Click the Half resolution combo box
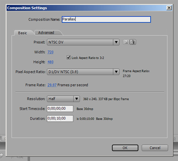 click(x=63, y=99)
